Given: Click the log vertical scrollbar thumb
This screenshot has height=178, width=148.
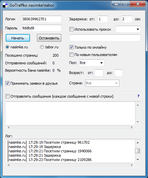Looking at the screenshot, I should coord(138,151).
